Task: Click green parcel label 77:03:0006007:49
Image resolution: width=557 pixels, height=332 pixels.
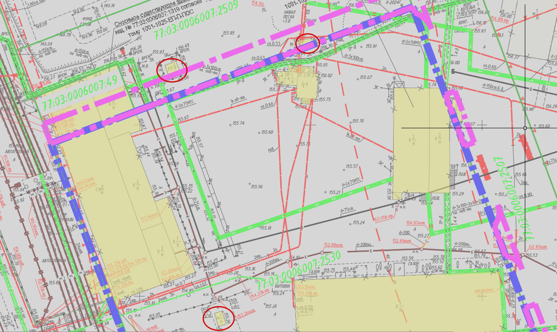Action: tap(79, 94)
